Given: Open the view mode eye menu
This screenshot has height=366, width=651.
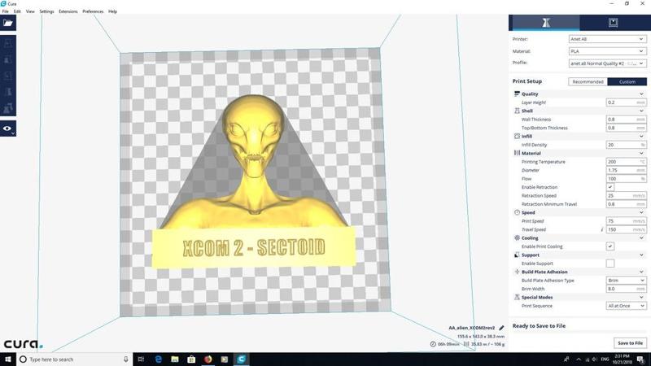Looking at the screenshot, I should 8,129.
